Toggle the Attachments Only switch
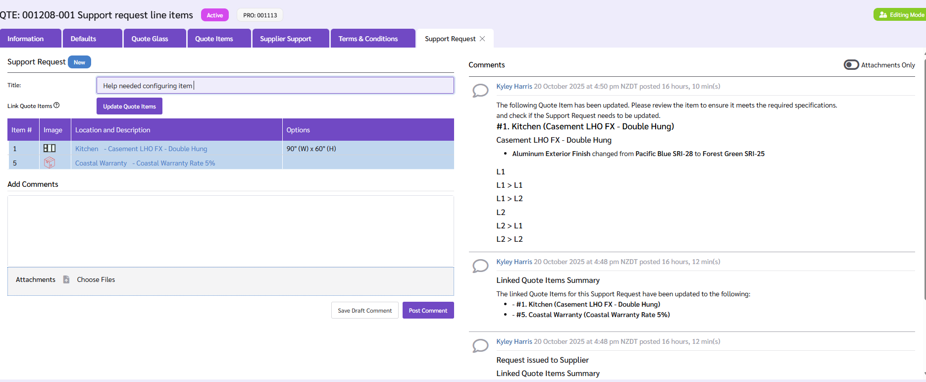 (x=851, y=65)
